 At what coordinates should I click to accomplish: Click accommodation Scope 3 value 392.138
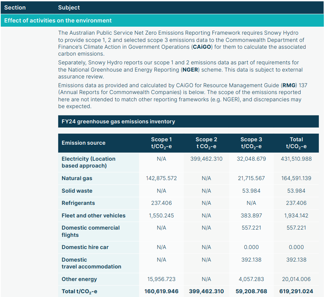(252, 260)
